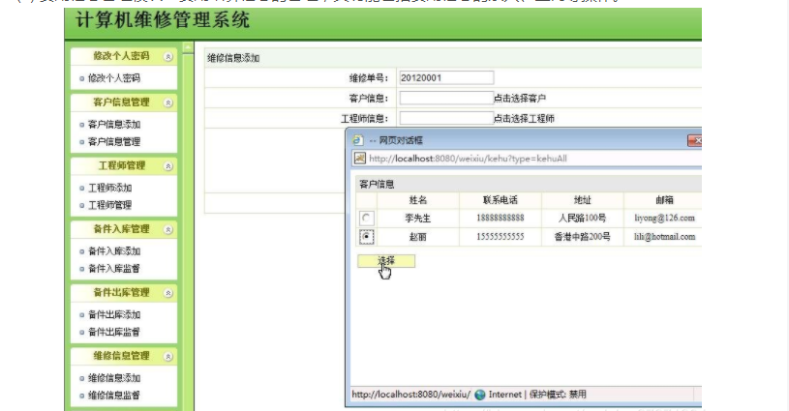789x411 pixels.
Task: Collapse the 维修信息管理 section
Action: coord(168,356)
